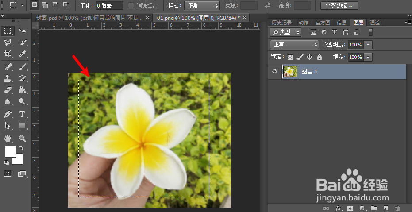Screen dimensions: 412x212
Task: Swap foreground and background colors
Action: click(x=21, y=148)
